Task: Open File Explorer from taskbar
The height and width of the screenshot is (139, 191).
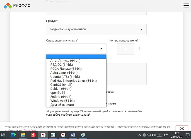Action: (23, 135)
